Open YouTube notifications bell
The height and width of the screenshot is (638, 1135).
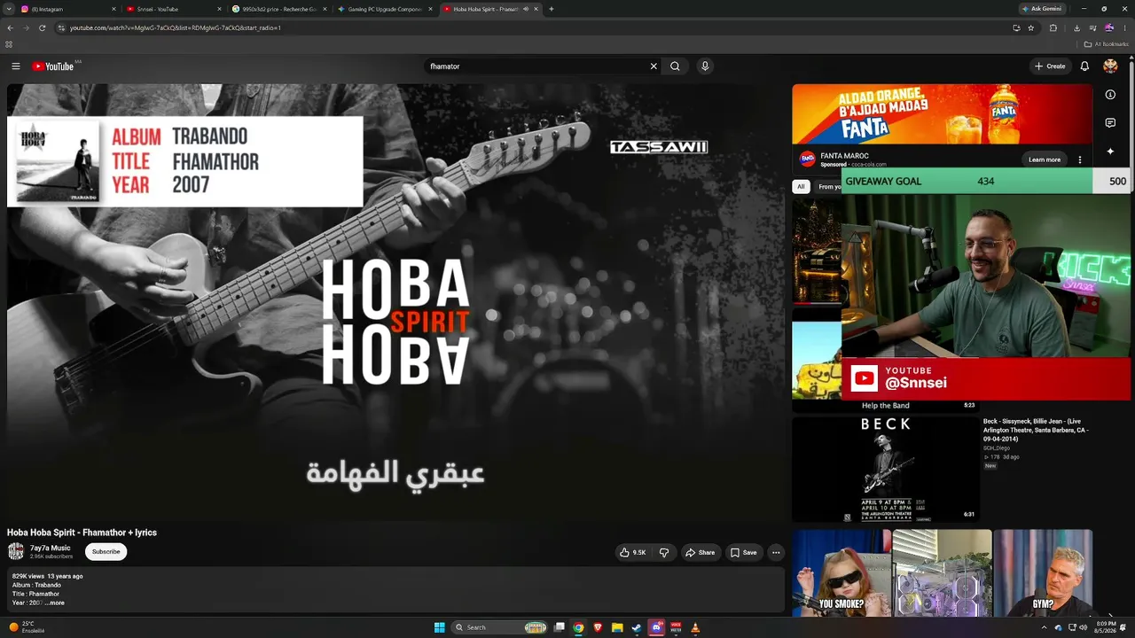pyautogui.click(x=1084, y=66)
